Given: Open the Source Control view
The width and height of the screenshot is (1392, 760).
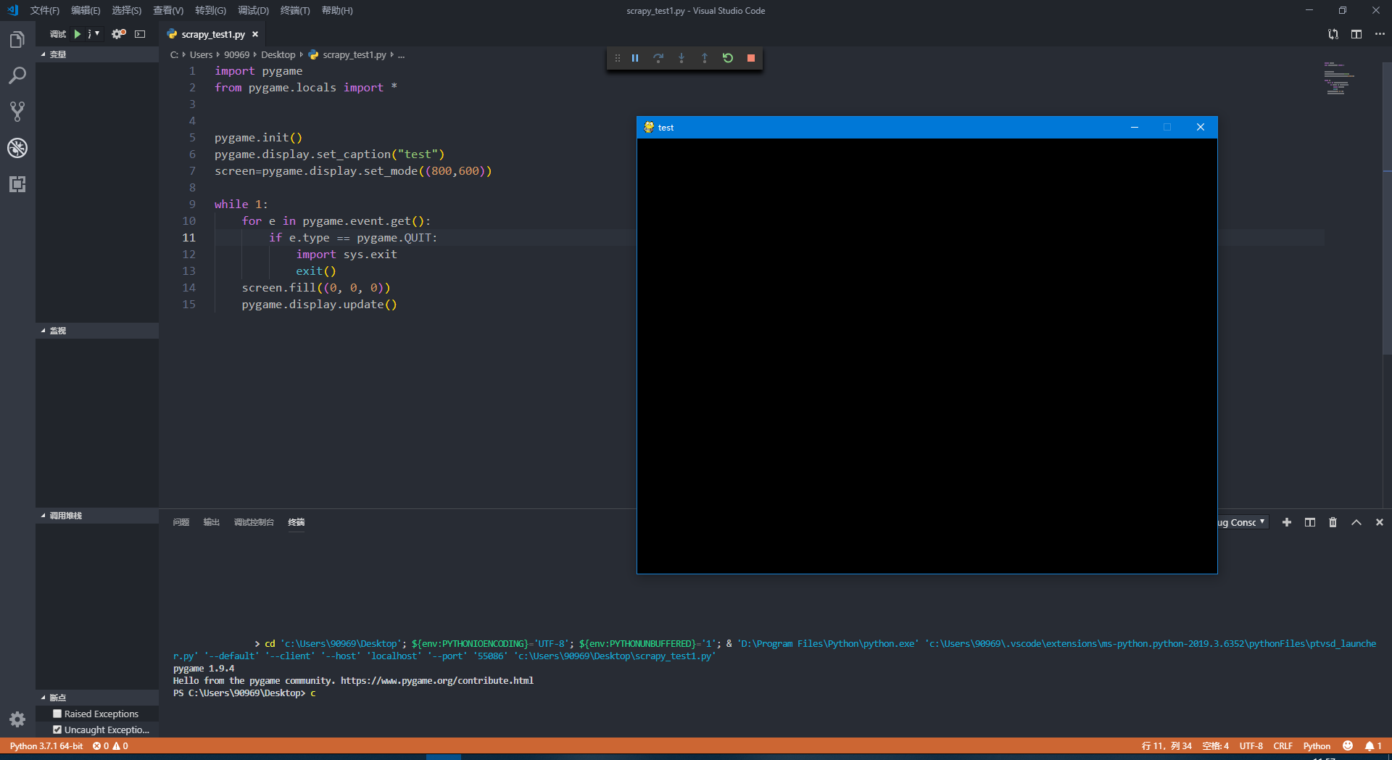Looking at the screenshot, I should [17, 112].
